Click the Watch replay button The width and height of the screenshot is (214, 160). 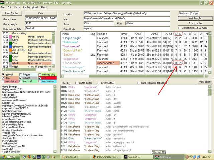(x=195, y=18)
